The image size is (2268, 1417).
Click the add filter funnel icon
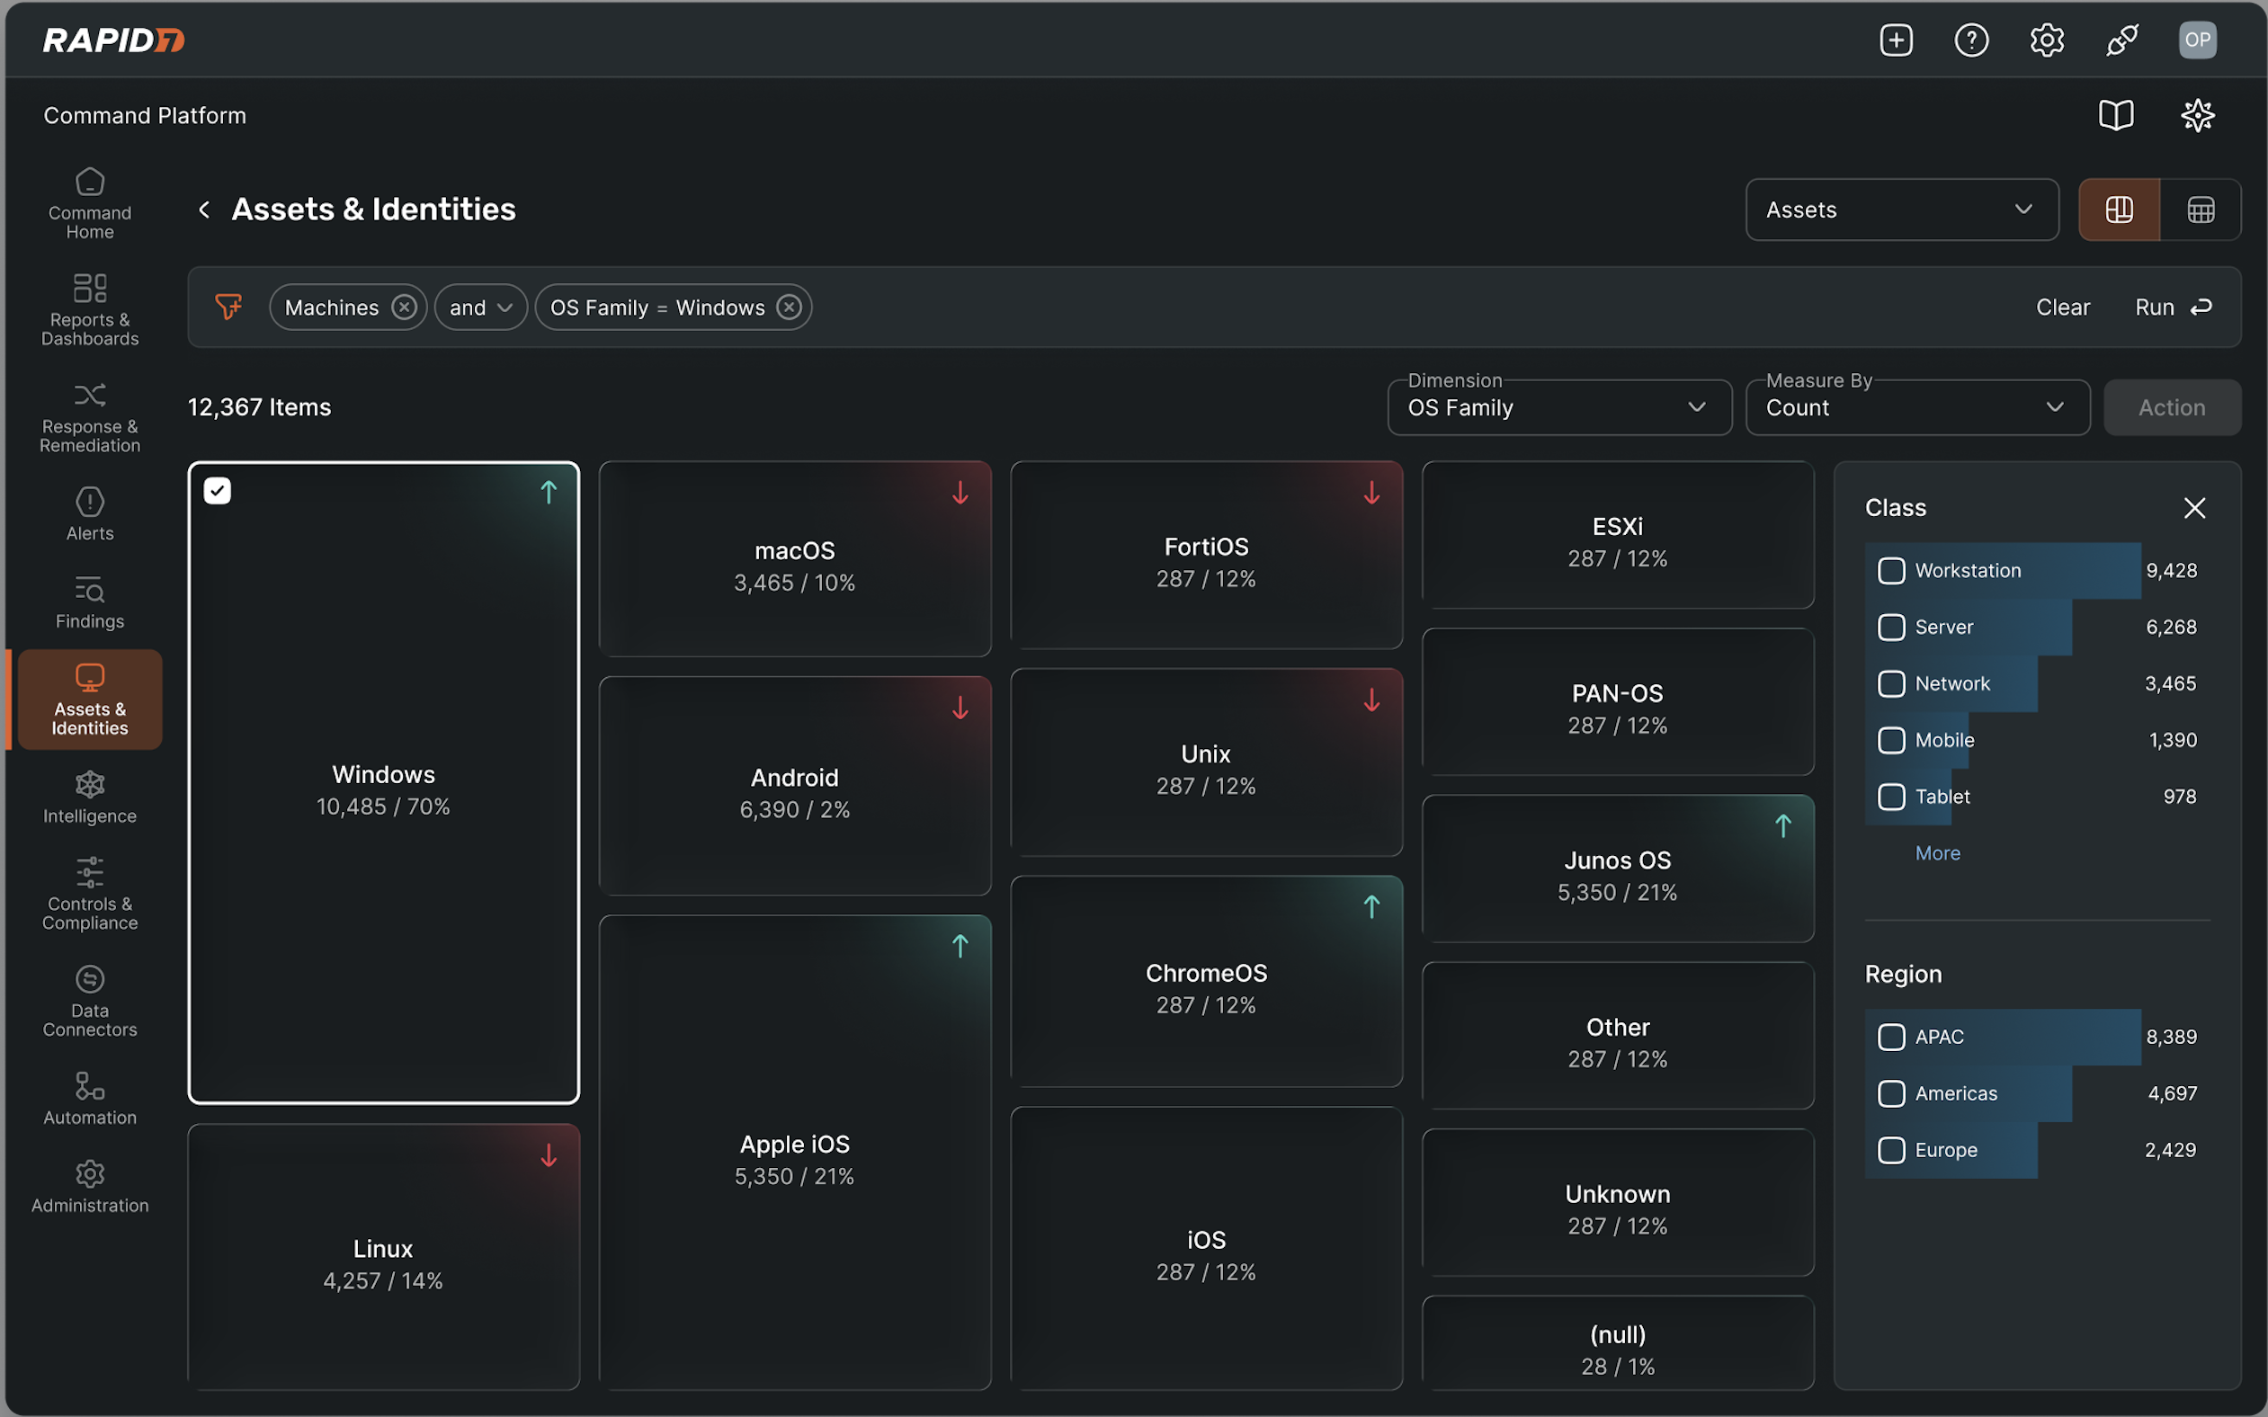point(228,307)
